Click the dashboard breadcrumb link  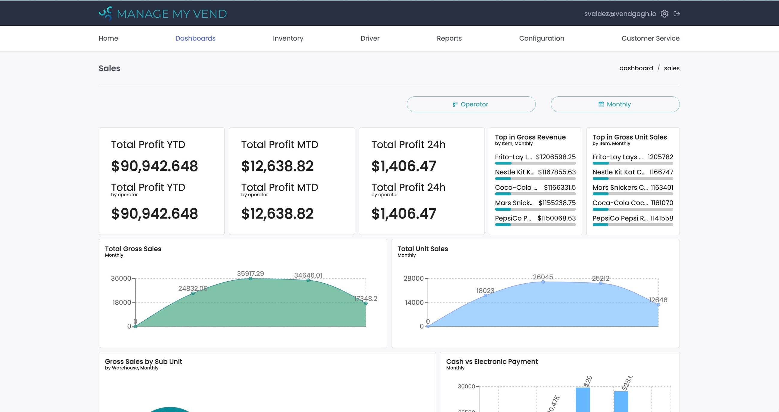(x=636, y=68)
